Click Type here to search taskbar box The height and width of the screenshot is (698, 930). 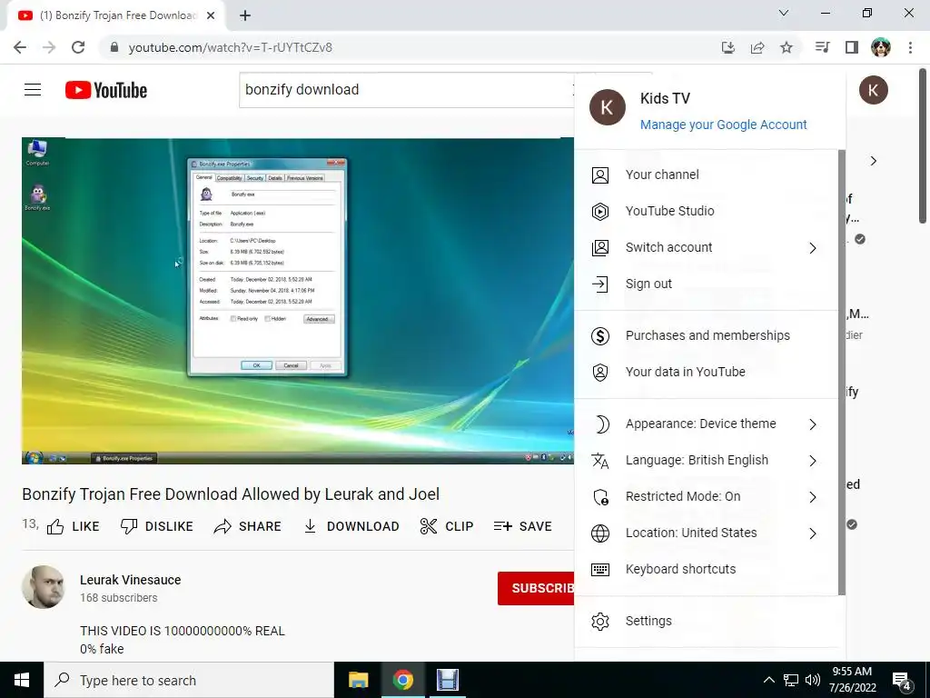189,680
